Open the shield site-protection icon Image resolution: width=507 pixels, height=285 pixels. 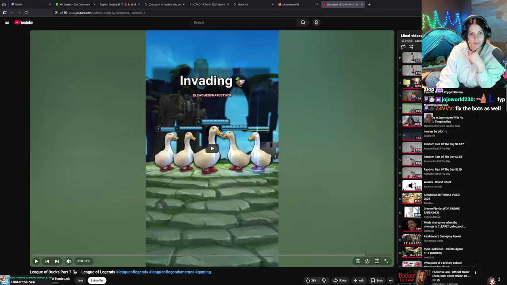coord(56,13)
